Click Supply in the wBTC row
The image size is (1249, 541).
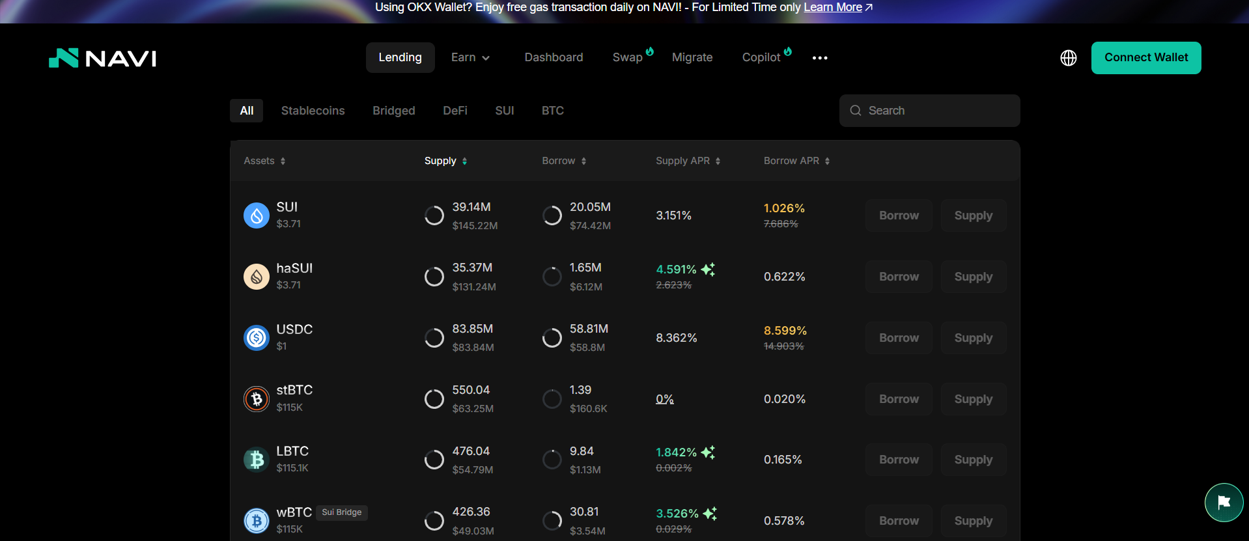tap(974, 521)
